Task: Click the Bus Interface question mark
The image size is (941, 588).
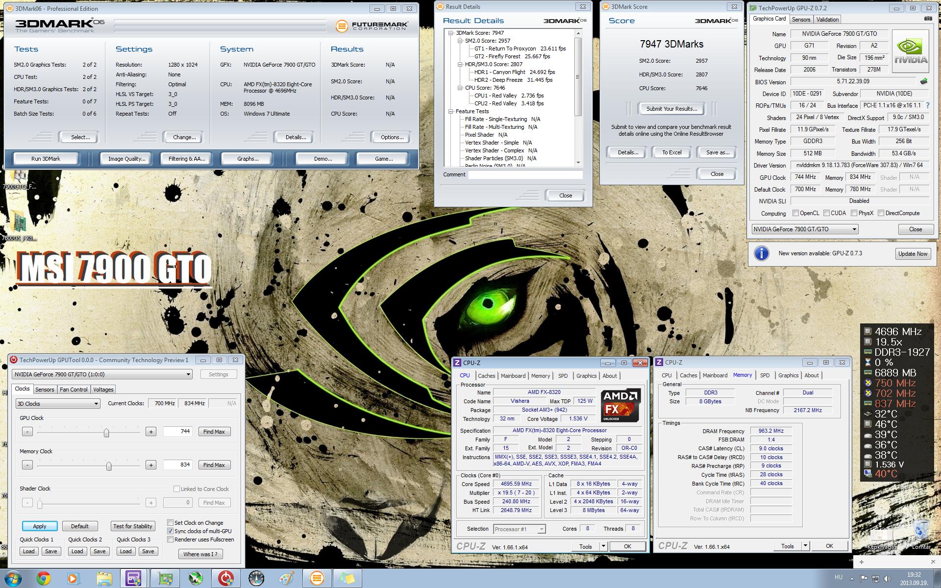Action: (x=928, y=105)
